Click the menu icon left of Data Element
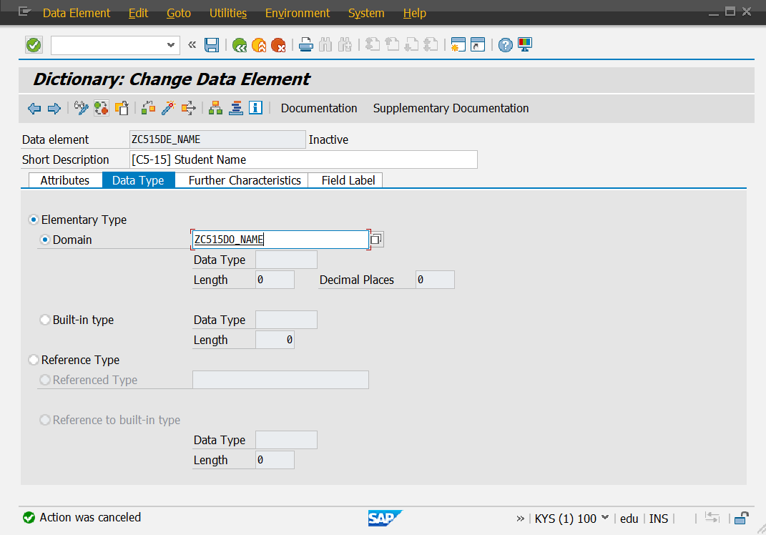 pyautogui.click(x=24, y=12)
